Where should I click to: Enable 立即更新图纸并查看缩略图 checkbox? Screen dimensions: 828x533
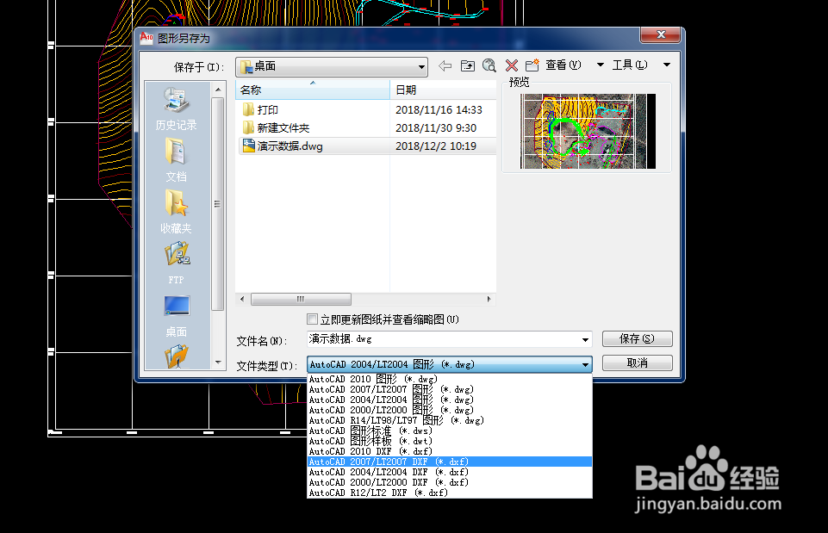coord(312,319)
